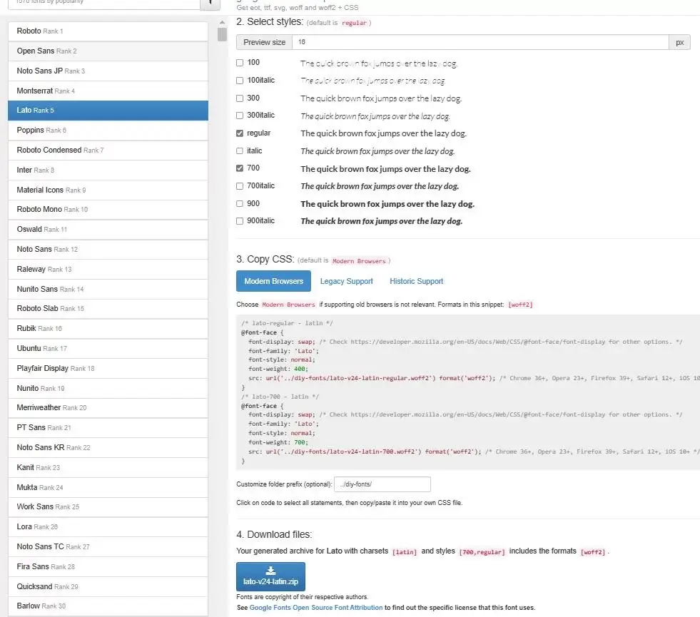Select the Modern Browsers tab
This screenshot has width=700, height=617.
click(x=273, y=281)
